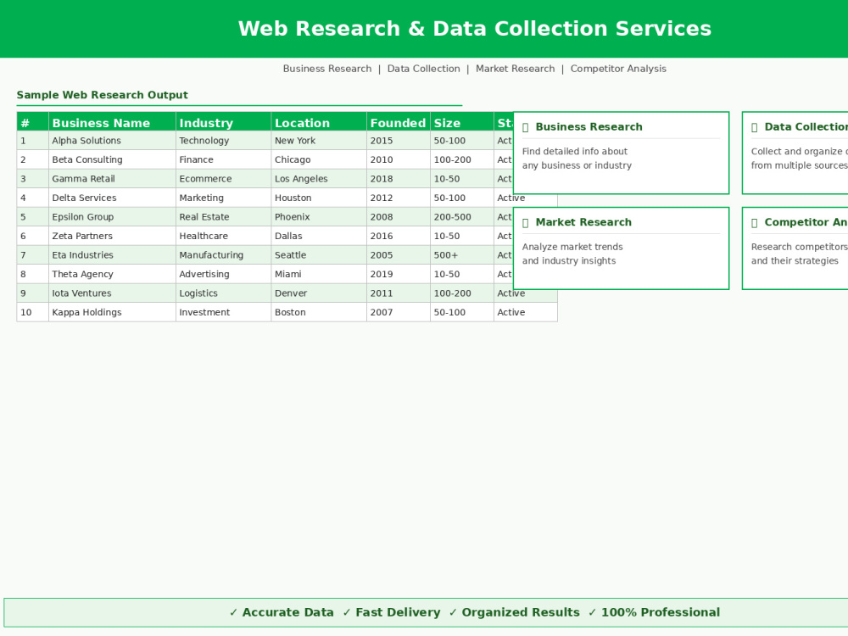Click the 200-500 size cell
Screen dimensions: 848x636
[x=462, y=217]
